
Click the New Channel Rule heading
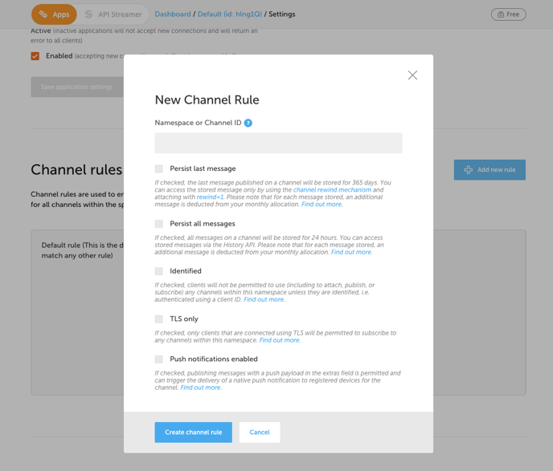(207, 100)
